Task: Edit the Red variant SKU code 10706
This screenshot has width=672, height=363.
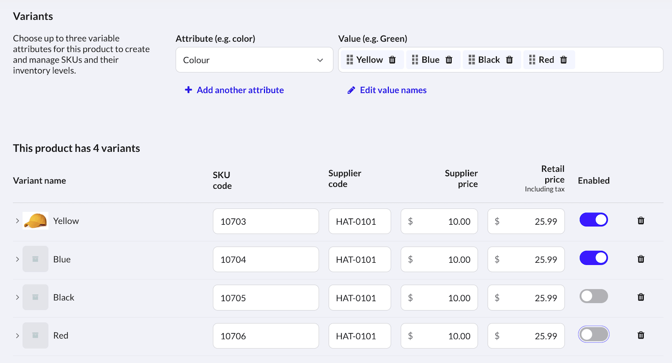Action: click(266, 336)
